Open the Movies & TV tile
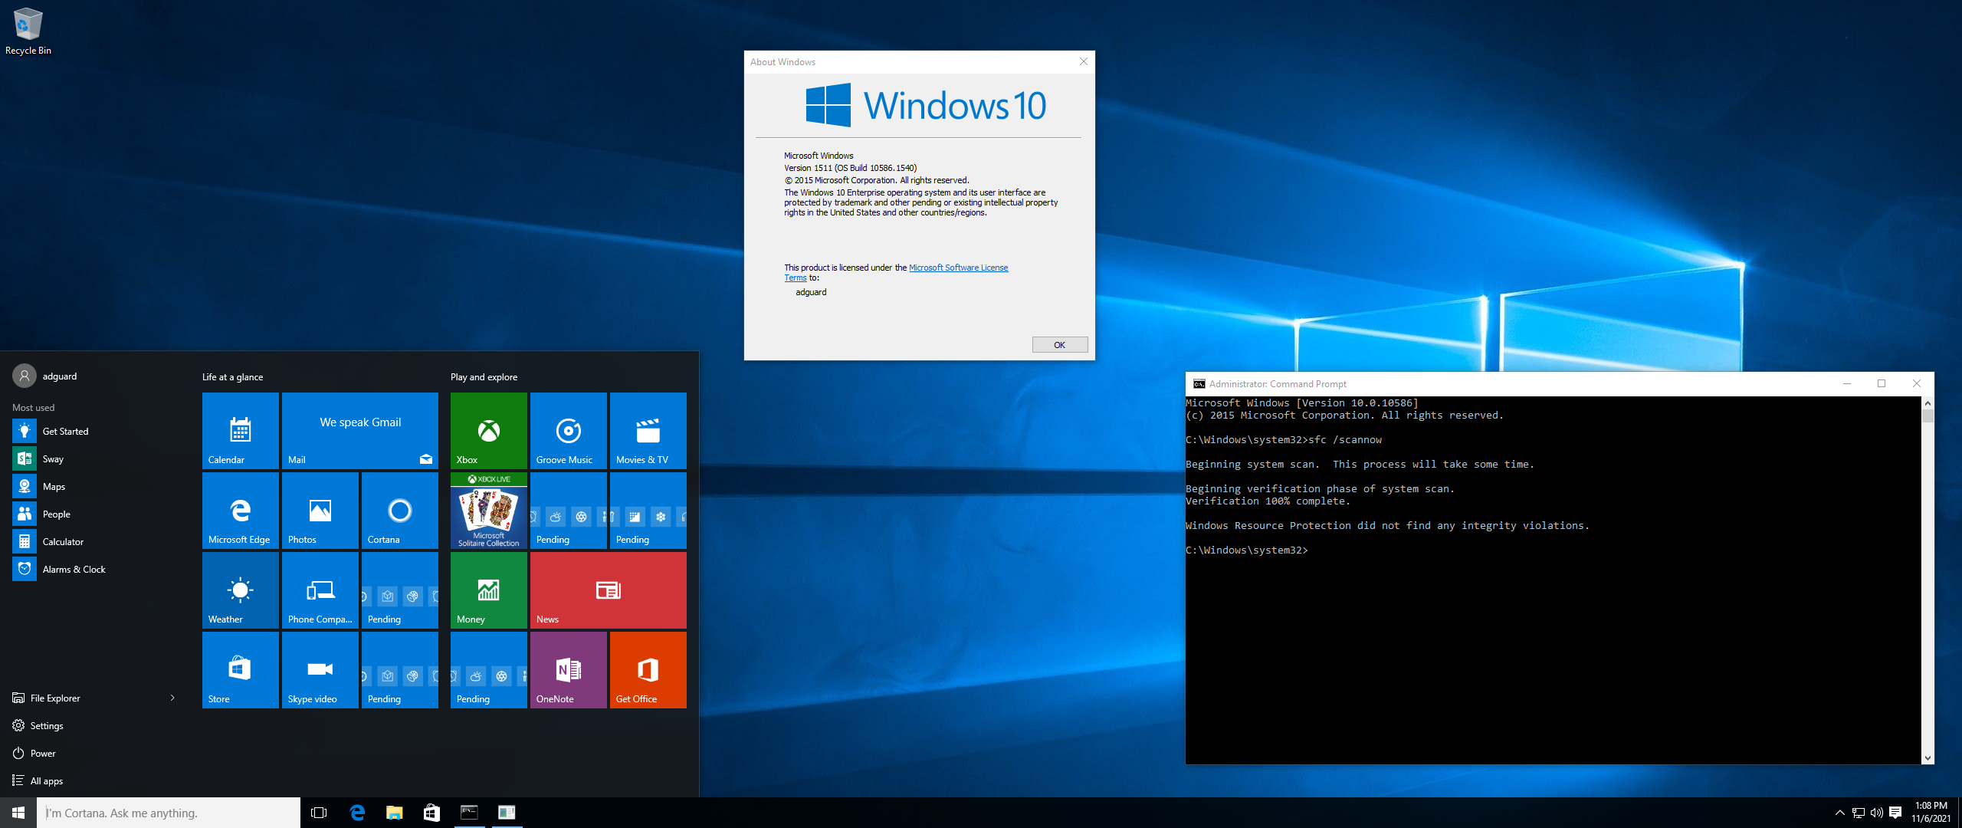1962x828 pixels. 648,431
